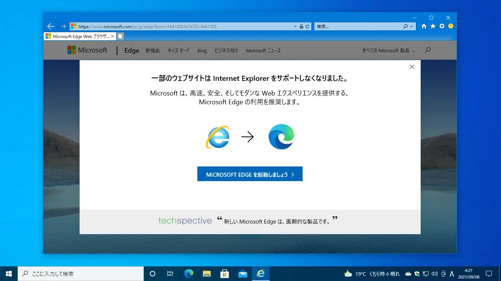This screenshot has width=501, height=281.
Task: Click the Microsoft logo in the page header
Action: (87, 50)
